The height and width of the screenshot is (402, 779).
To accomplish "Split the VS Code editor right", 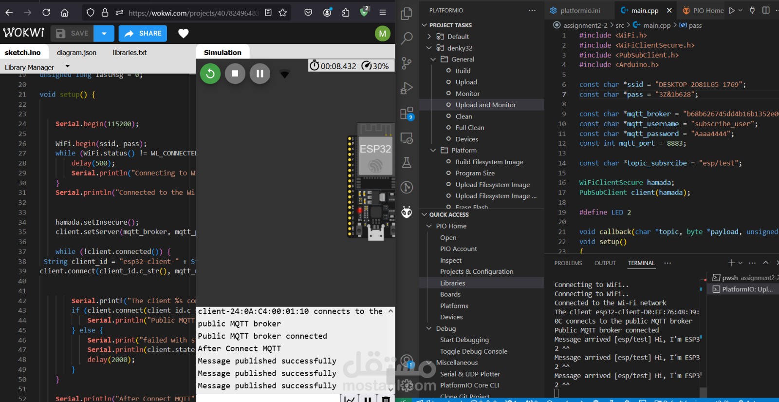I will pos(766,10).
